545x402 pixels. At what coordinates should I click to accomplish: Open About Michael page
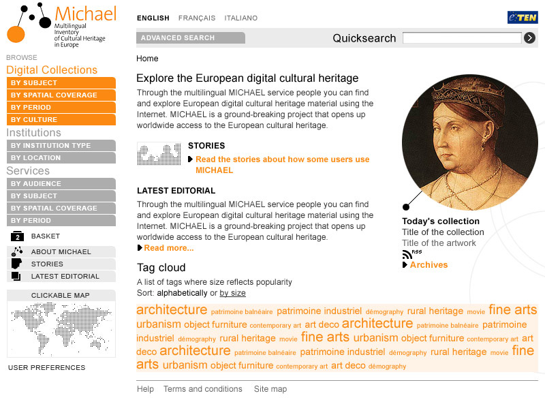coord(61,252)
